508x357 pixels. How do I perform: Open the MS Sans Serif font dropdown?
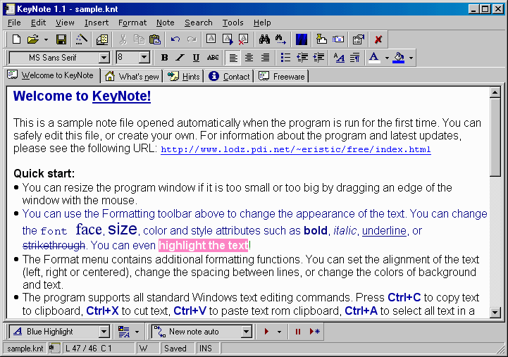(x=104, y=58)
